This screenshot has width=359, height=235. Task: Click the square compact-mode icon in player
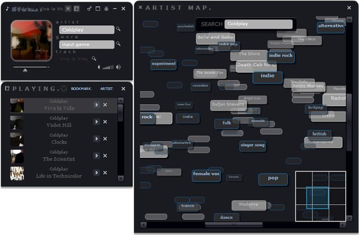coord(98,9)
